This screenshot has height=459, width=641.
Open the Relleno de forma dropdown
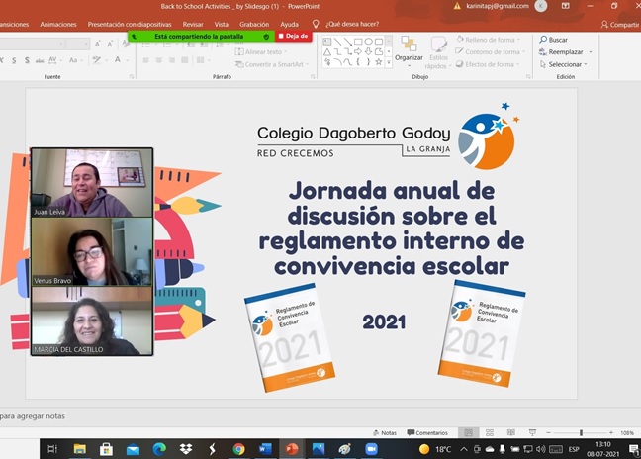[489, 40]
